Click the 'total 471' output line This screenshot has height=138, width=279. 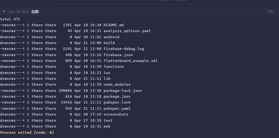coord(10,19)
